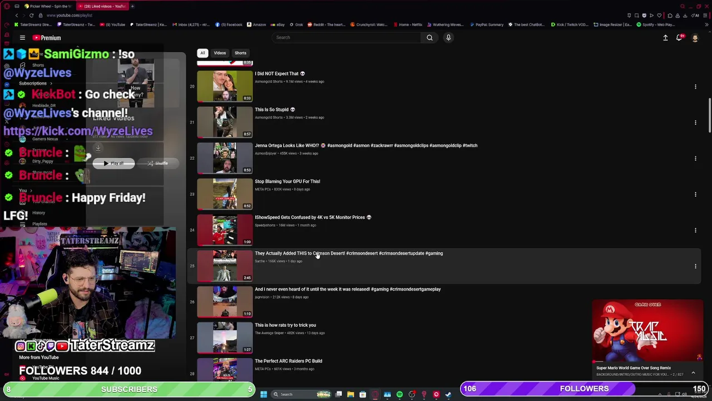Open the Netflix Home bookmark
This screenshot has height=401, width=712.
[407, 25]
